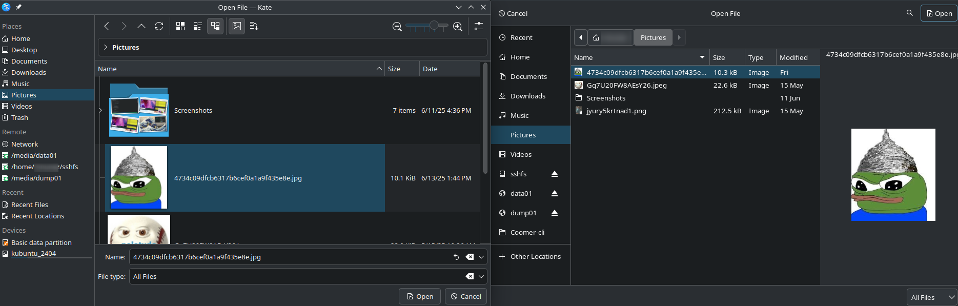Image resolution: width=958 pixels, height=306 pixels.
Task: Toggle the pin icon in Kate's title bar
Action: (x=18, y=7)
